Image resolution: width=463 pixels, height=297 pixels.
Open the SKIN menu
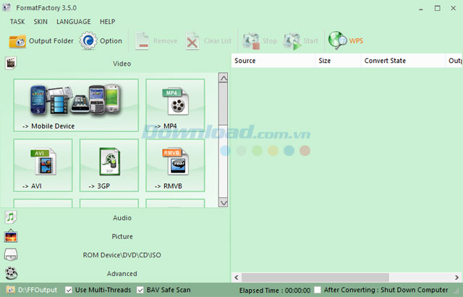pos(41,22)
